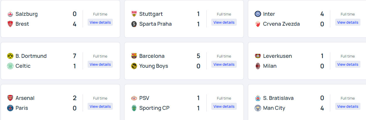Click the Young Boys team logo

[x=134, y=66]
